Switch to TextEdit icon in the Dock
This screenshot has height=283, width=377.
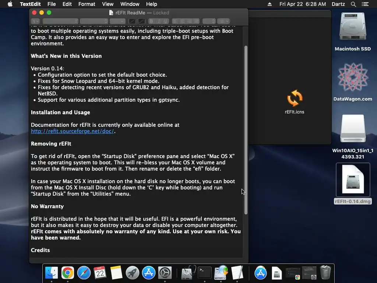pyautogui.click(x=237, y=273)
